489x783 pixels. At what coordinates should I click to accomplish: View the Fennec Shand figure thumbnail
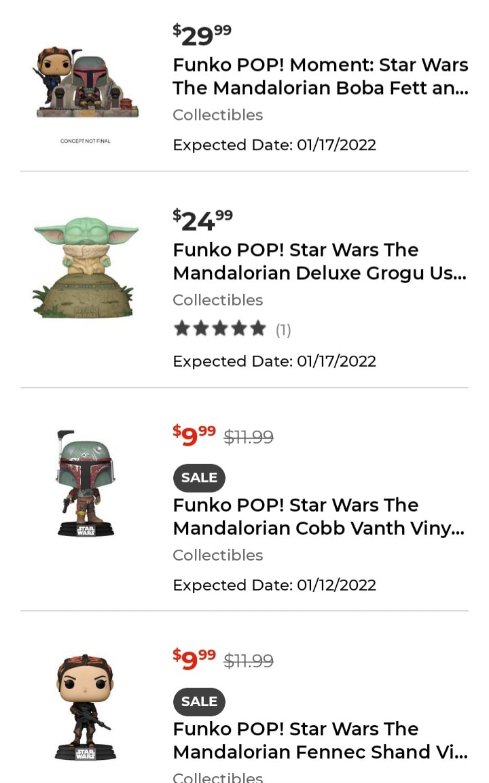click(86, 707)
